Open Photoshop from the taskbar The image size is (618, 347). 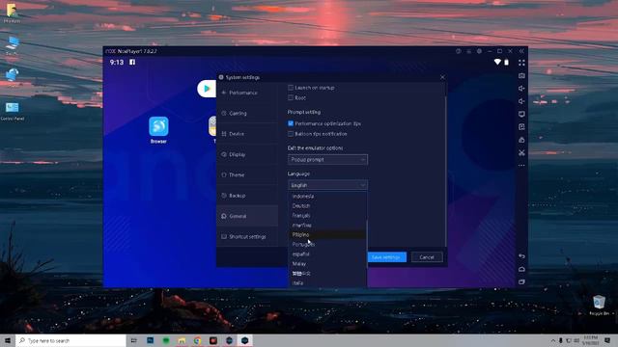coord(151,340)
